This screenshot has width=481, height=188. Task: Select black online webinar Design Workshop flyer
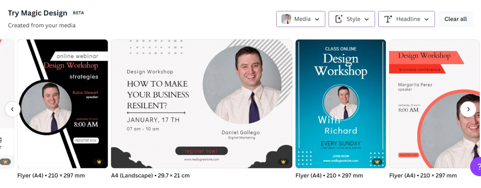point(62,104)
